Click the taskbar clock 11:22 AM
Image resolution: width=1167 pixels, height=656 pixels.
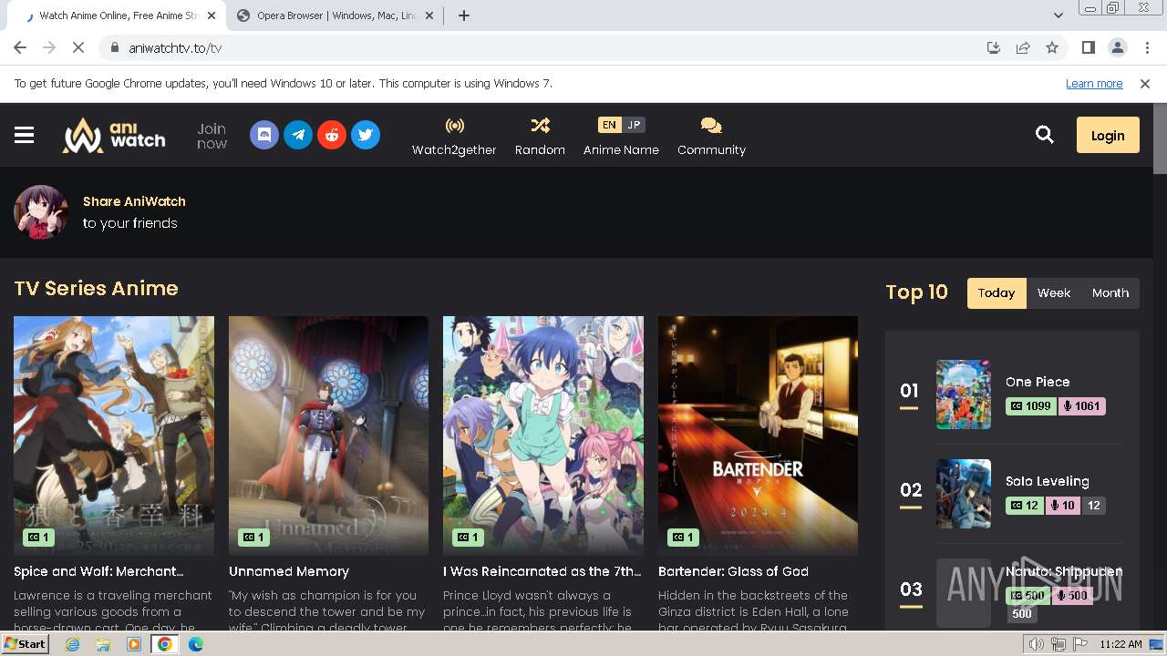[x=1121, y=644]
